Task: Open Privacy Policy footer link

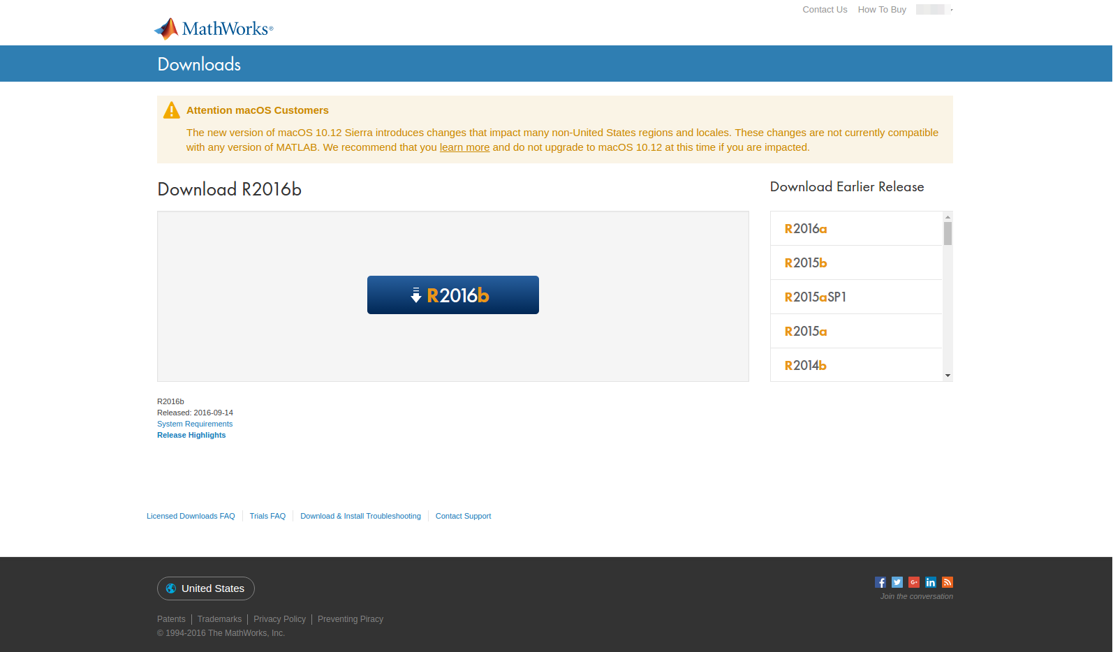Action: [279, 619]
